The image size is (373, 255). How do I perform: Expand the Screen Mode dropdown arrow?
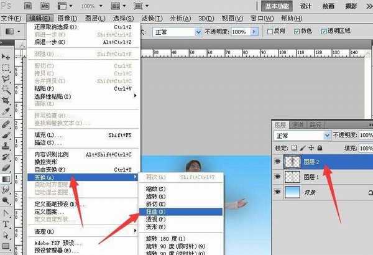(147, 6)
